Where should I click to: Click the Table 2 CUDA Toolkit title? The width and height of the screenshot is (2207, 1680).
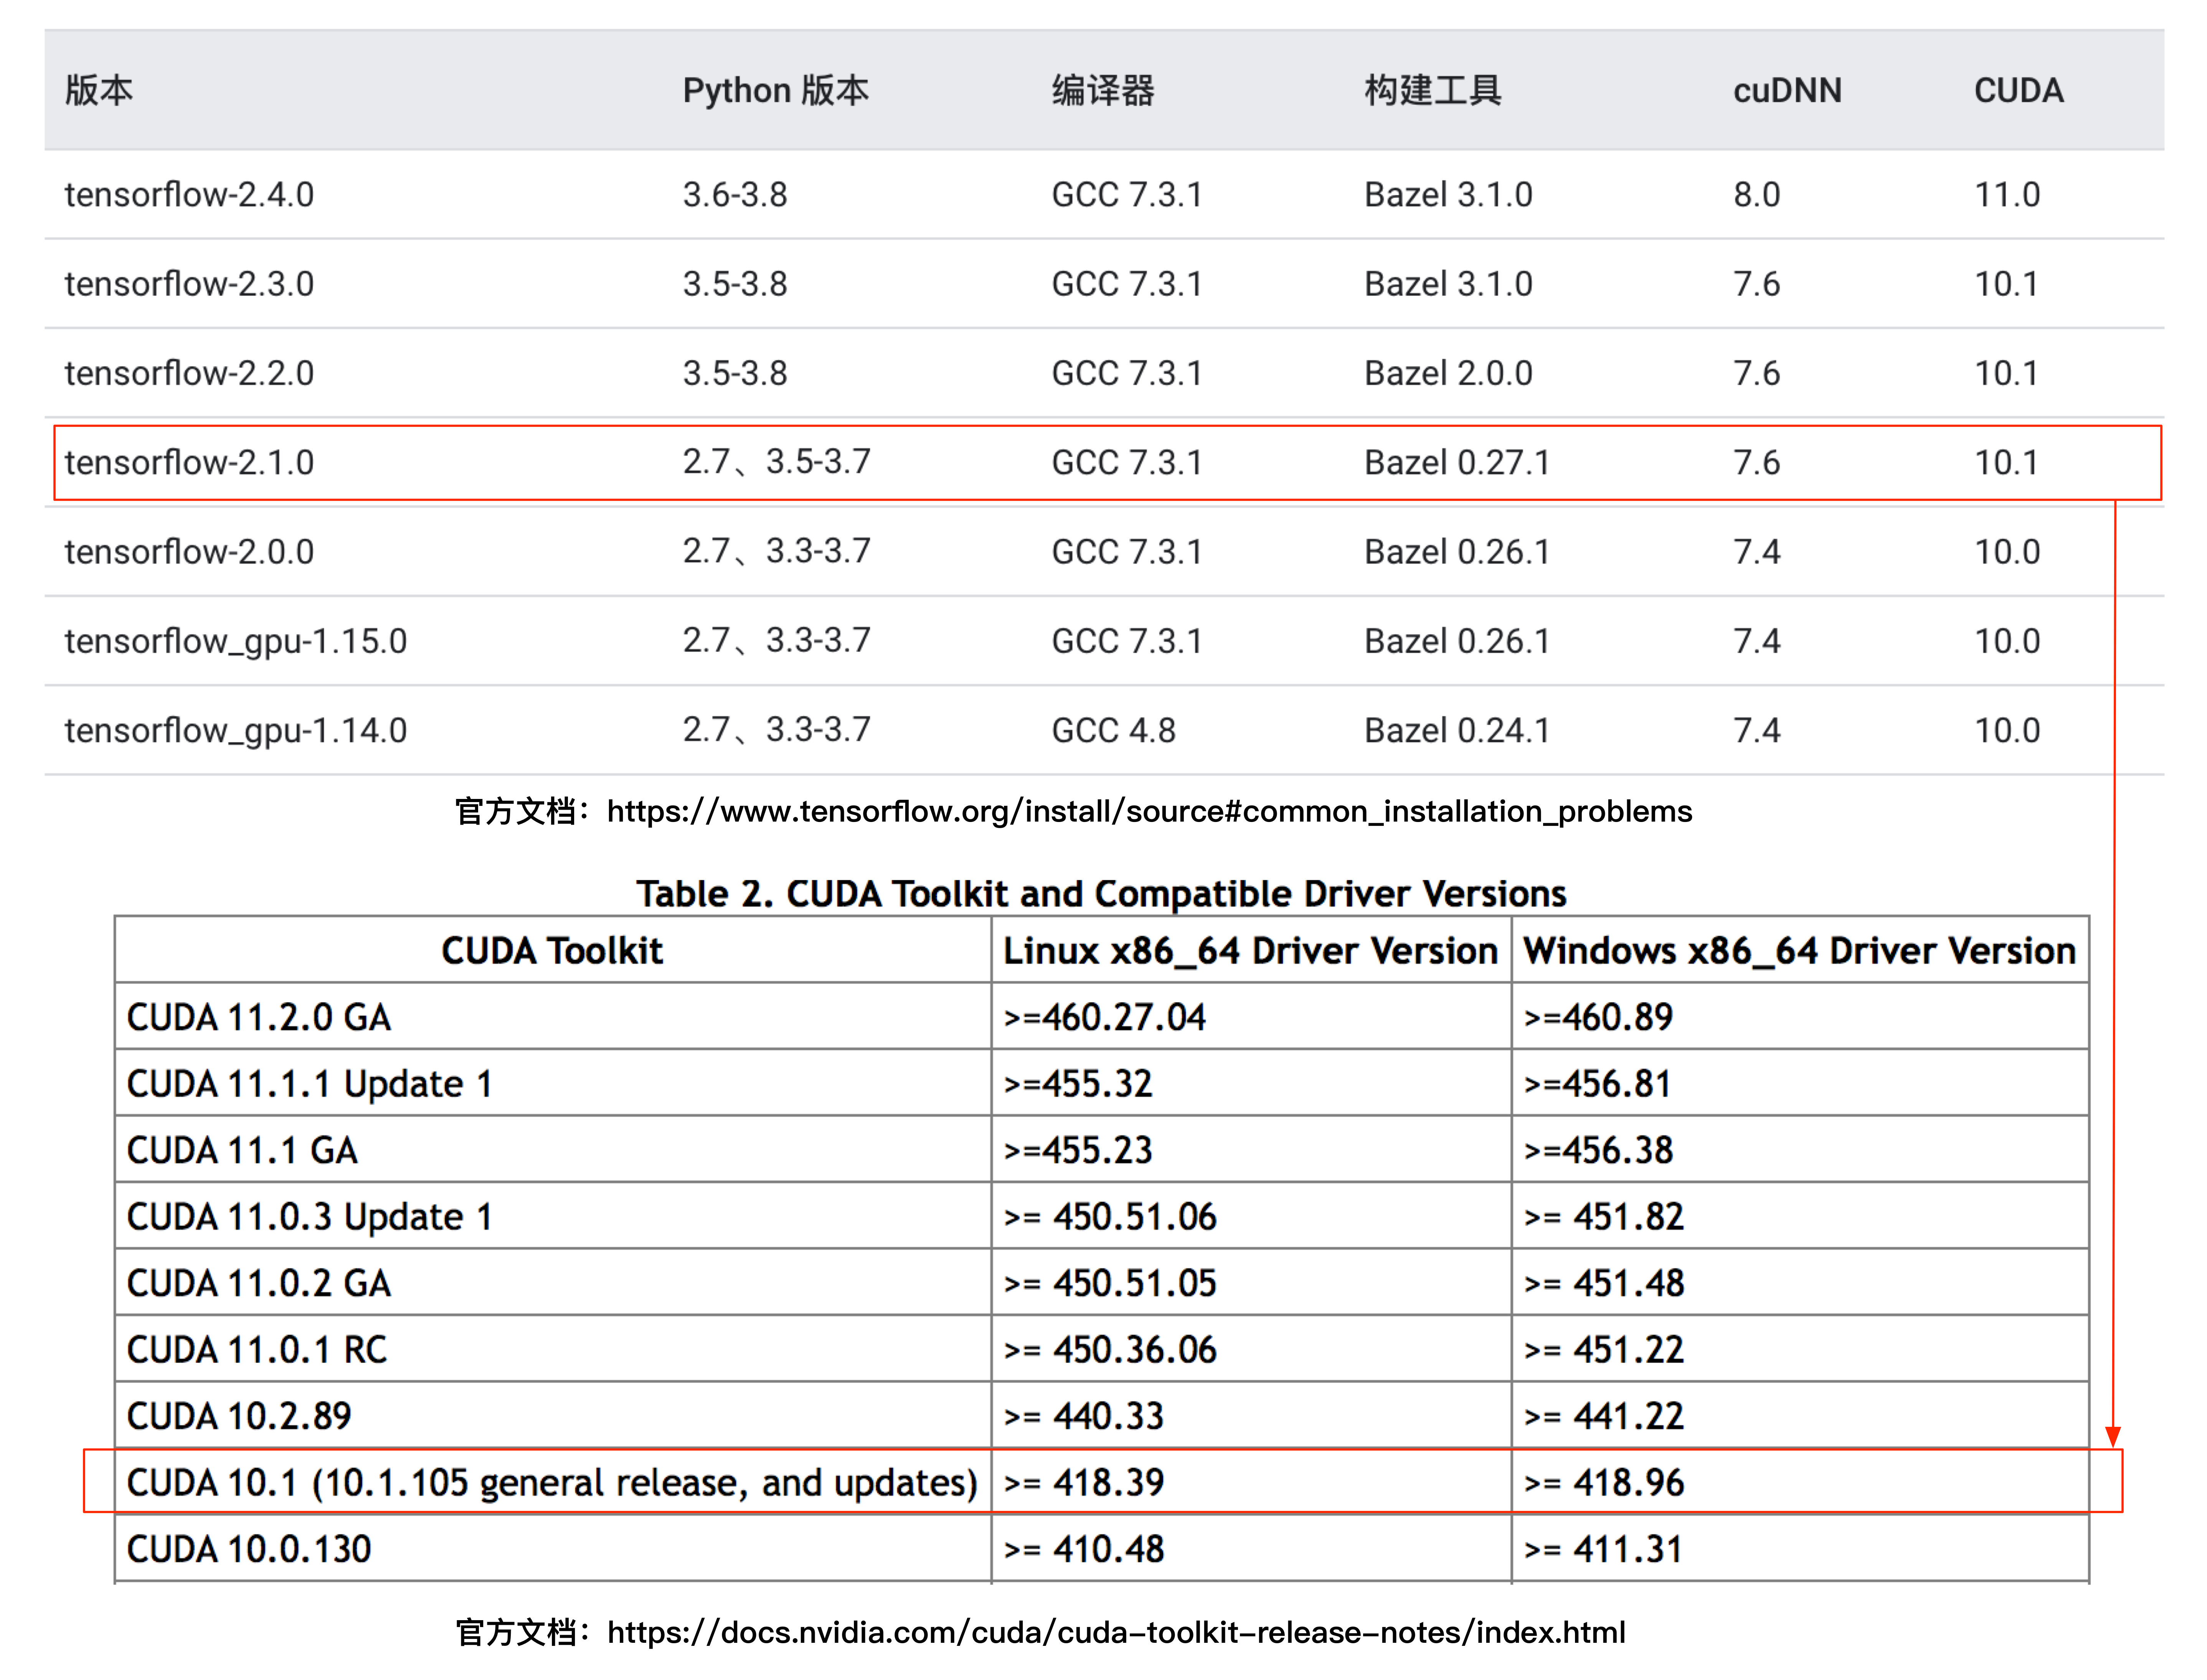tap(1101, 893)
